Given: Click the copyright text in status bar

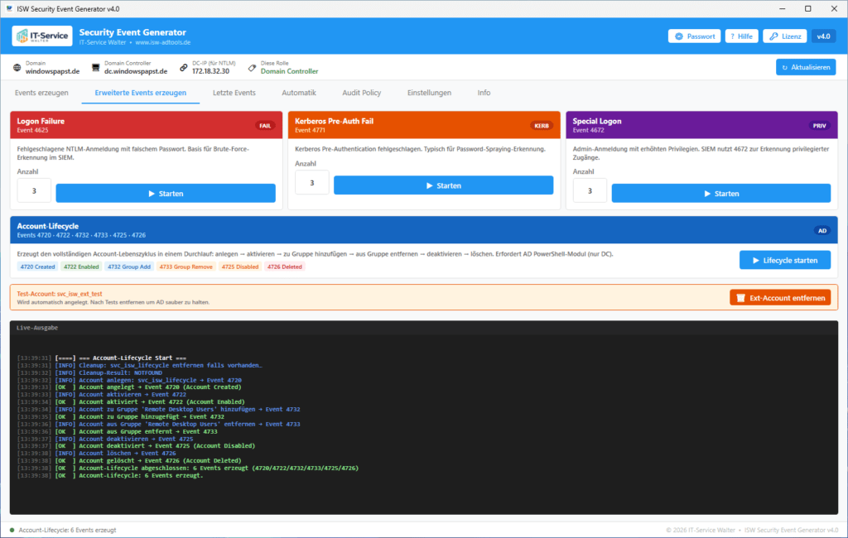Looking at the screenshot, I should (752, 530).
